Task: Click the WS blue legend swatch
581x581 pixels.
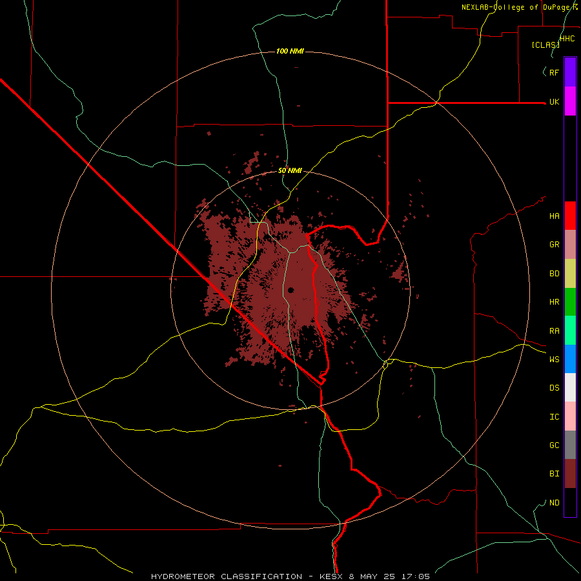Action: tap(570, 359)
